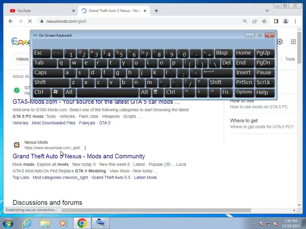Viewport: 306px width, 229px height.
Task: Click Bksp key on On-Screen Keyboard
Action: (224, 53)
